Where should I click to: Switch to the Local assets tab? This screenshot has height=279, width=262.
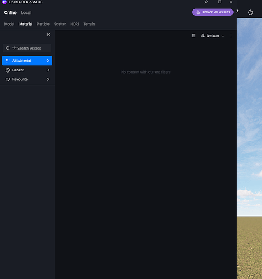click(26, 12)
